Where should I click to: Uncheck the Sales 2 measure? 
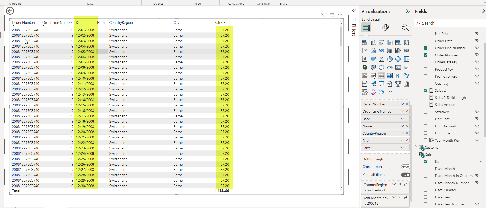426,90
